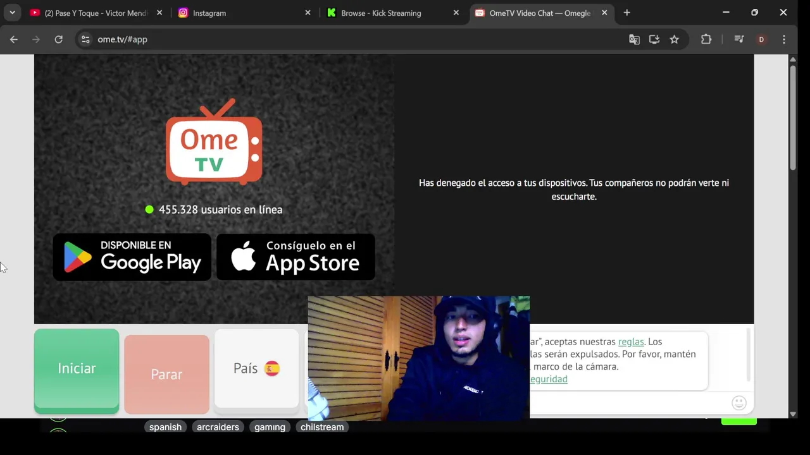
Task: Switch to the Pase Y Toque YouTube tab
Action: [x=96, y=13]
